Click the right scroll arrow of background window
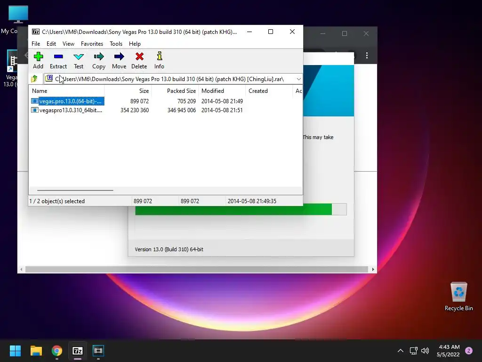 point(373,269)
